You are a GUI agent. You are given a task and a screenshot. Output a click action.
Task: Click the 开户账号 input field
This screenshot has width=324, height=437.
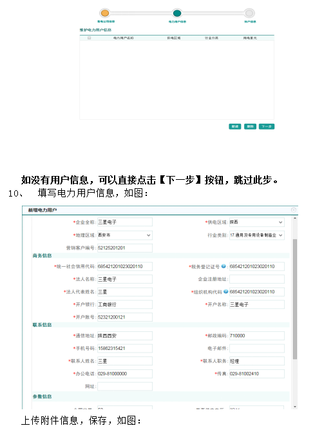coord(125,317)
